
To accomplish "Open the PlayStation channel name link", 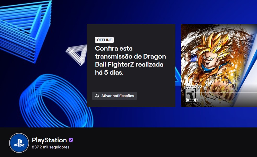I will click(49, 140).
